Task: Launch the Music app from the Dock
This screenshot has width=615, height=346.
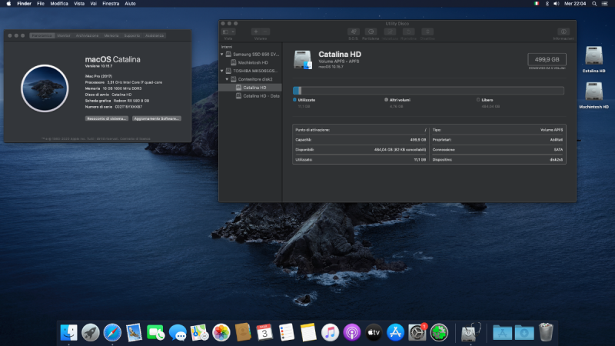Action: 331,332
